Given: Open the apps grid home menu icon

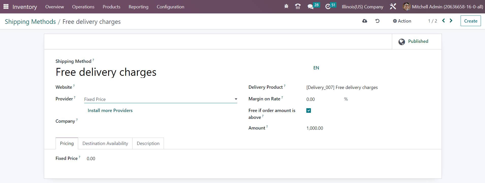Looking at the screenshot, I should point(6,7).
